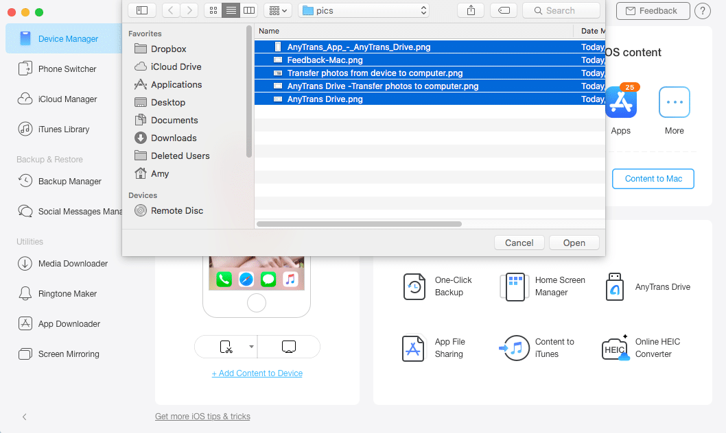Select Feedback-Mac.png file
Screen dimensions: 726x433
pyautogui.click(x=430, y=60)
